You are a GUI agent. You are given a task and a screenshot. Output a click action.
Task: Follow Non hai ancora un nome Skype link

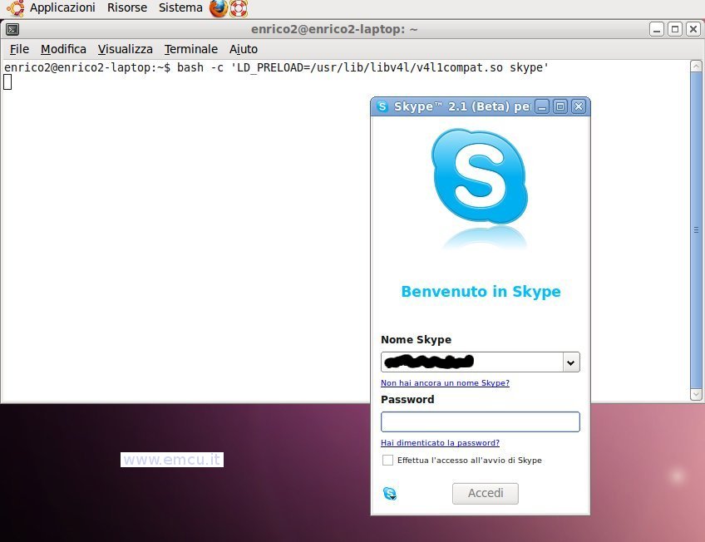tap(445, 383)
